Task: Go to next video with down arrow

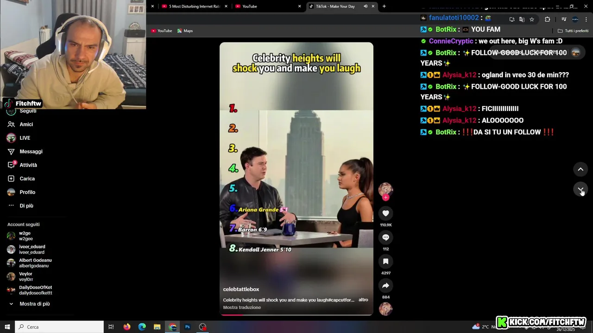Action: point(580,190)
